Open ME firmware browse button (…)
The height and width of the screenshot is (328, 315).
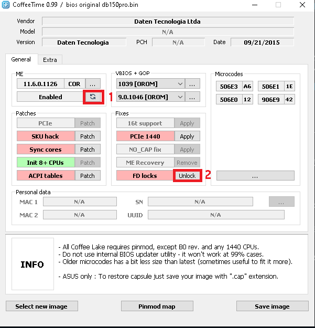pos(92,83)
